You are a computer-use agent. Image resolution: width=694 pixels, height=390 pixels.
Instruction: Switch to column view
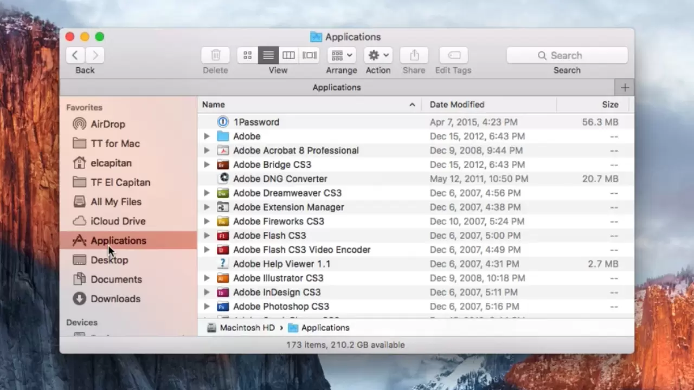[x=289, y=55]
